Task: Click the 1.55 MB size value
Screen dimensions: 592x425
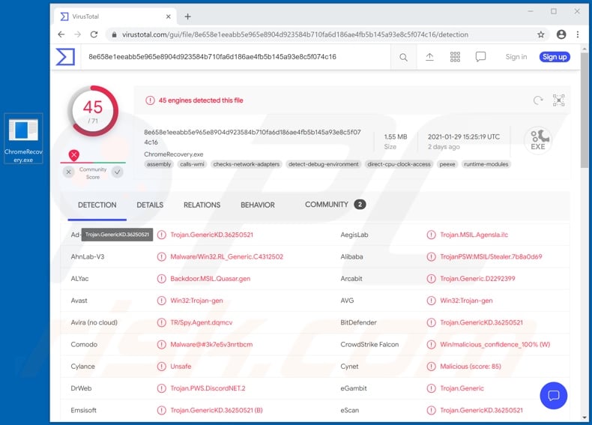Action: pyautogui.click(x=396, y=136)
